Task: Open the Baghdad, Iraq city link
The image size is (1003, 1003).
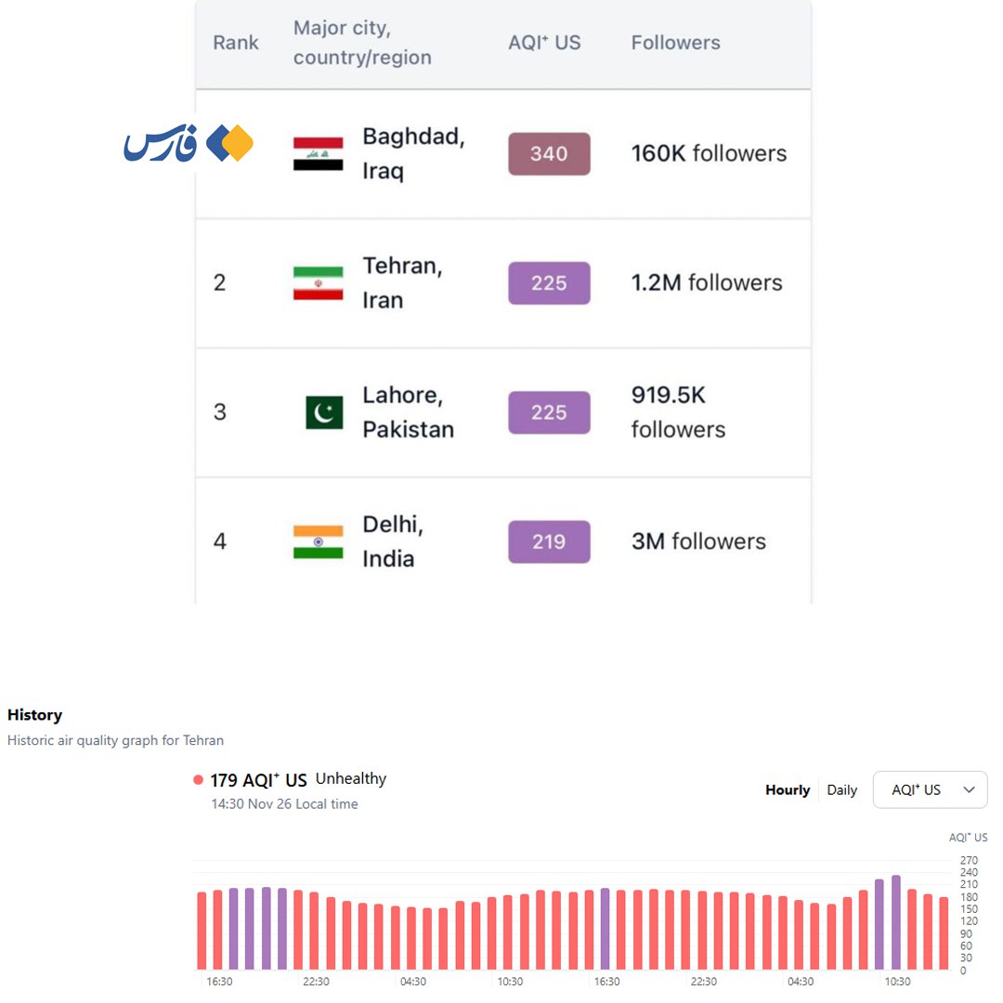Action: coord(413,154)
